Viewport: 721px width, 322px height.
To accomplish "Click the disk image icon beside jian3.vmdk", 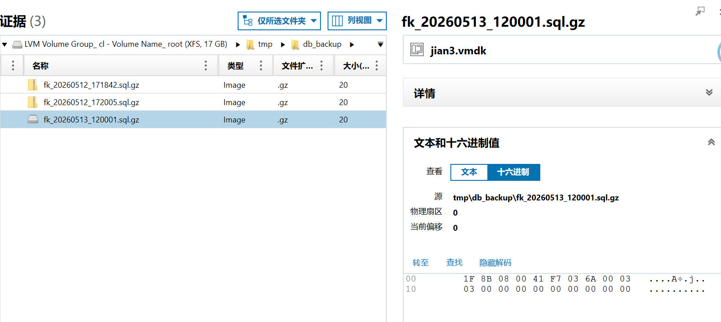I will (417, 49).
